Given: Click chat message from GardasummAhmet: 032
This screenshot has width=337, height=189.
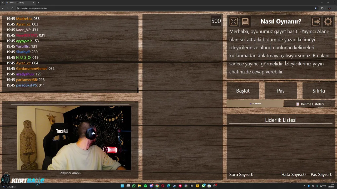Looking at the screenshot, I should [30, 68].
